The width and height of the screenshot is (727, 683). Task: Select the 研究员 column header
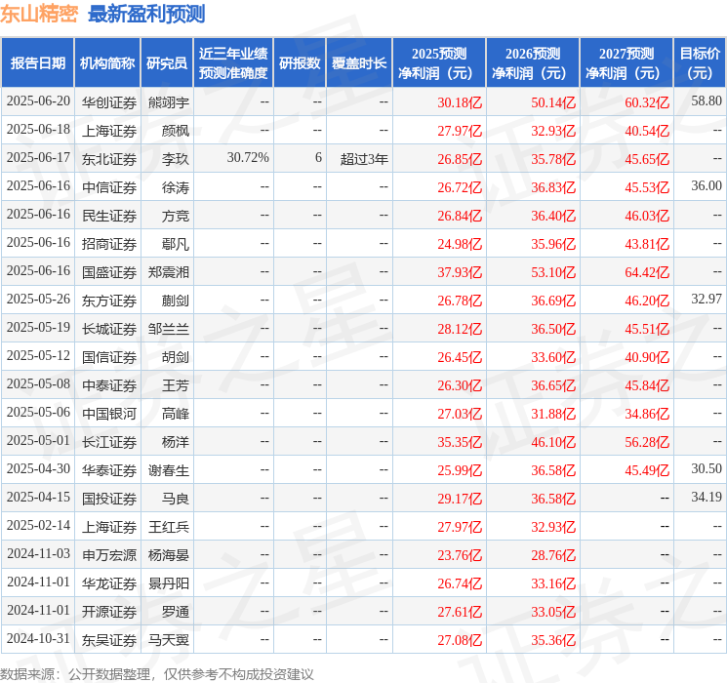(x=167, y=63)
